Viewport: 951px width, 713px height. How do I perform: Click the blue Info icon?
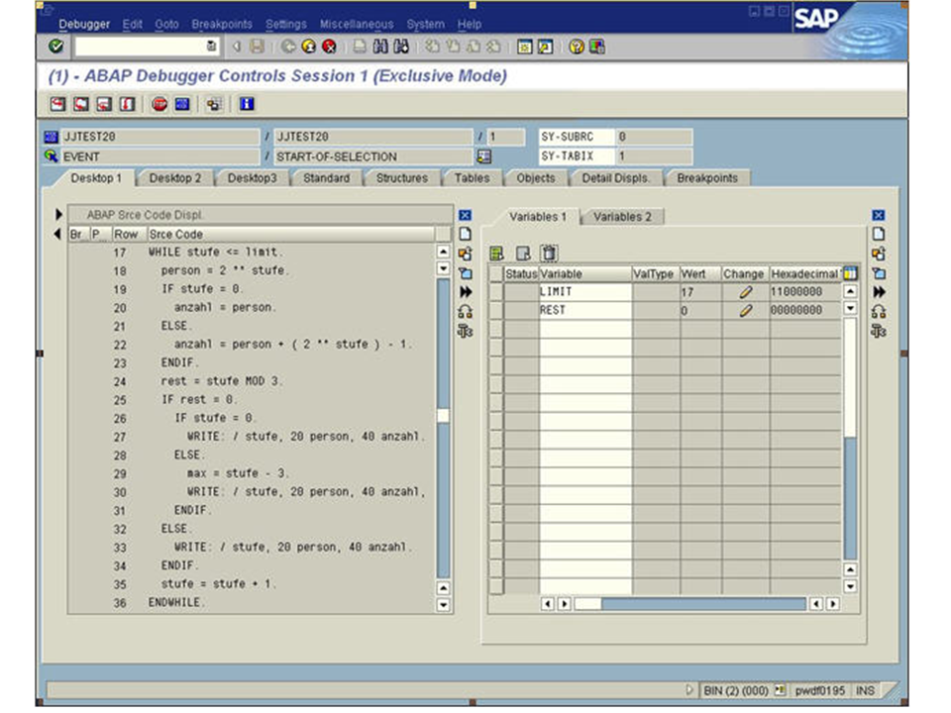pos(247,103)
